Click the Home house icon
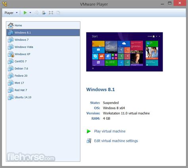The image size is (188, 168). [11, 25]
